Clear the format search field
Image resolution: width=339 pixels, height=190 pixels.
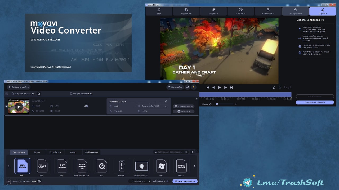pos(186,152)
